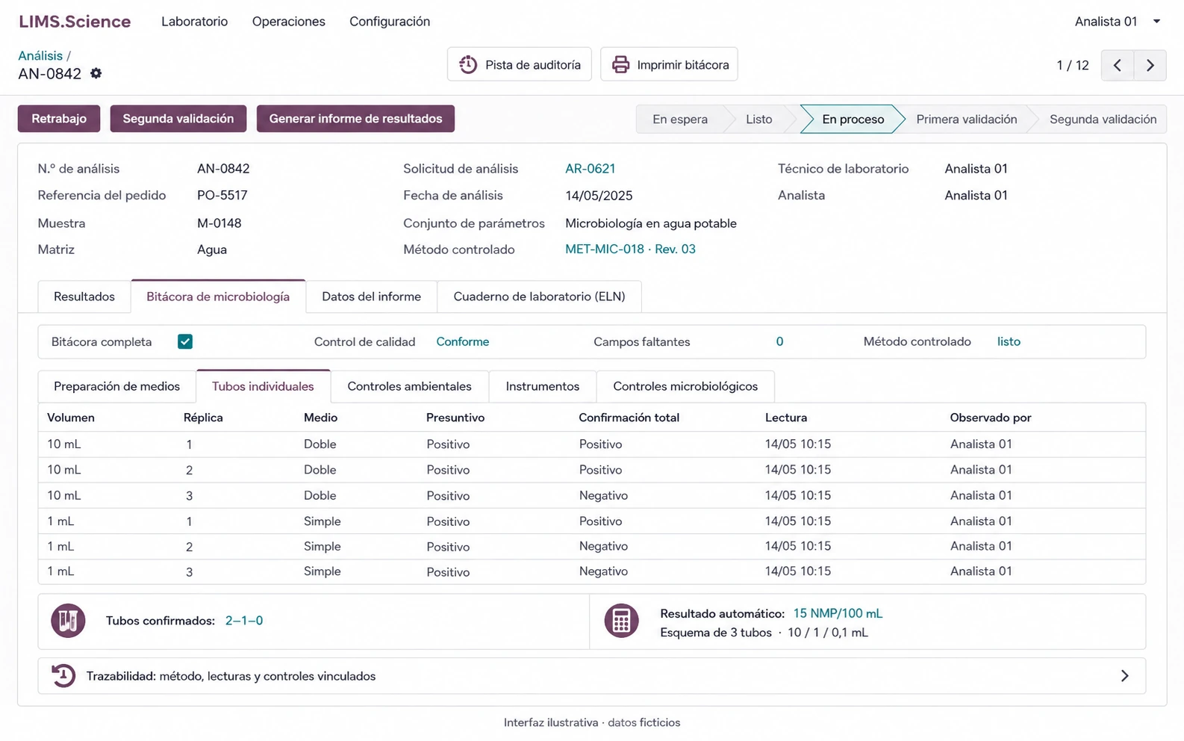The width and height of the screenshot is (1184, 741).
Task: Switch to the Controles ambientales tab
Action: point(409,386)
